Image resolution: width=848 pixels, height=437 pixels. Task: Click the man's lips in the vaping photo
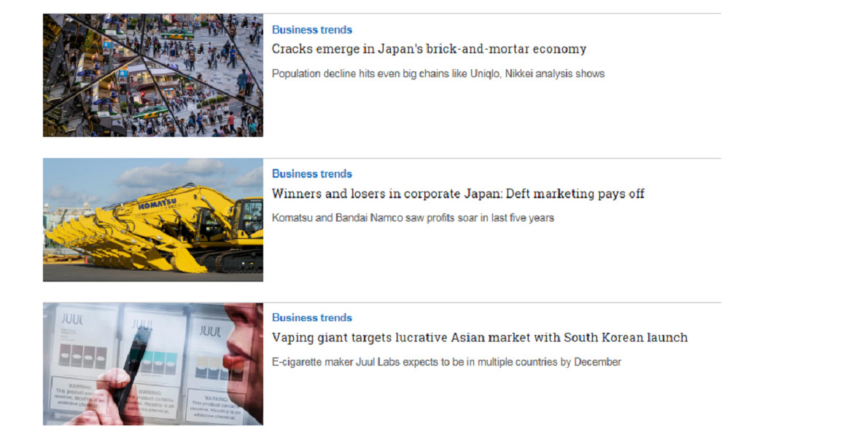pyautogui.click(x=236, y=361)
